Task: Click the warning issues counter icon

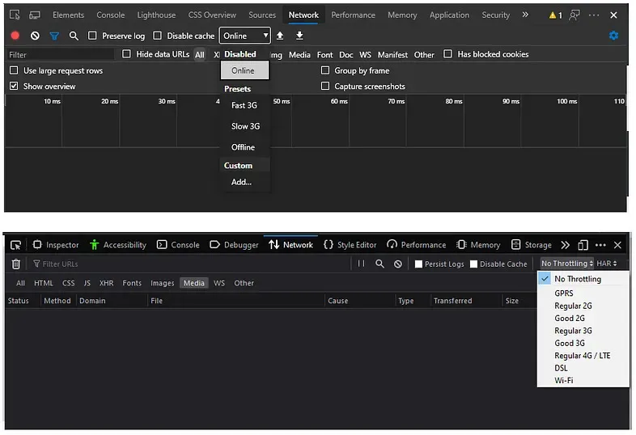Action: tap(555, 15)
